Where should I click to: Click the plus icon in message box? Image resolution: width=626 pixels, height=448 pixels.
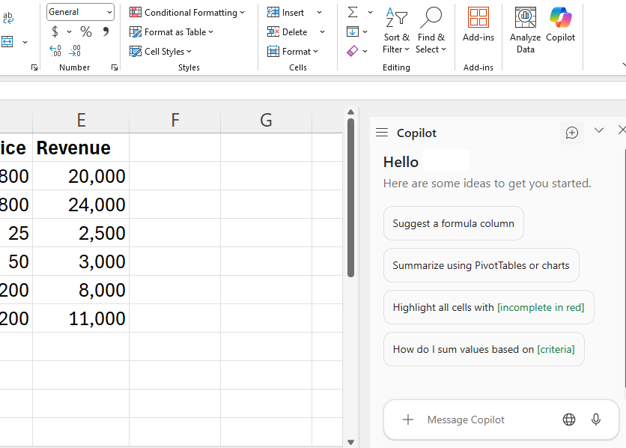tap(408, 420)
